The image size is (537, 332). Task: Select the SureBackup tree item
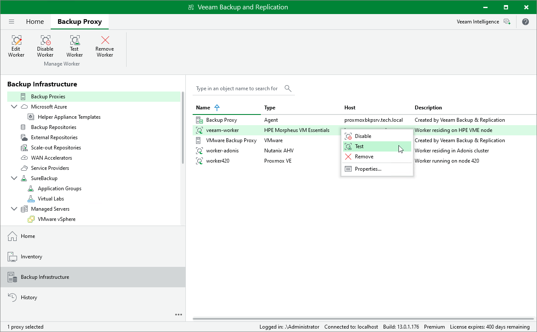[44, 178]
